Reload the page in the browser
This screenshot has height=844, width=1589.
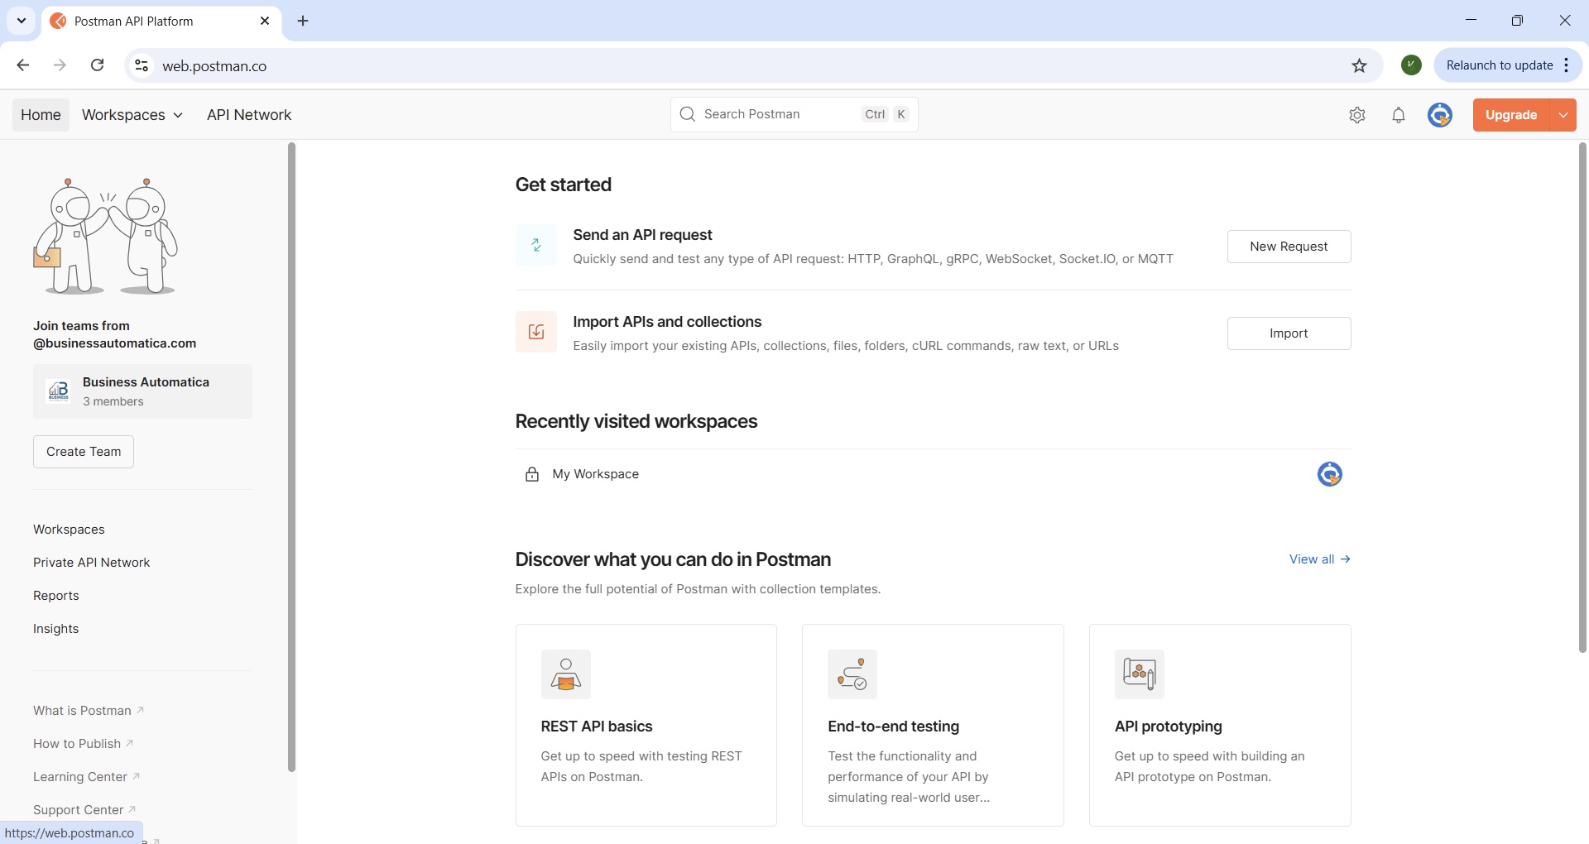pos(98,65)
